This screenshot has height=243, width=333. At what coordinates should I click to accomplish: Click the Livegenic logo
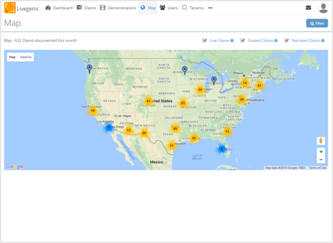[x=21, y=8]
